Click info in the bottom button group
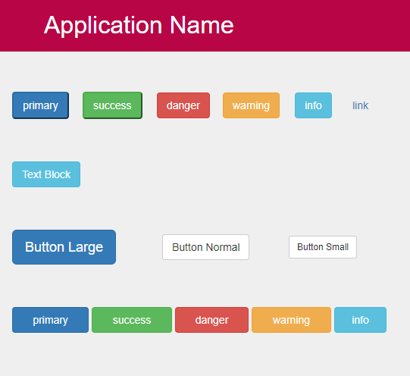Screen dimensions: 410x376 coord(360,320)
